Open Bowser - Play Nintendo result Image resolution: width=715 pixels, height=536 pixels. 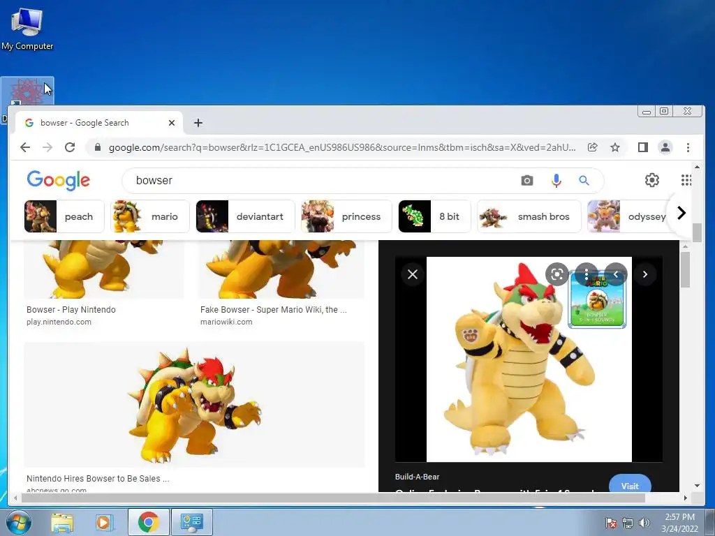tap(71, 309)
